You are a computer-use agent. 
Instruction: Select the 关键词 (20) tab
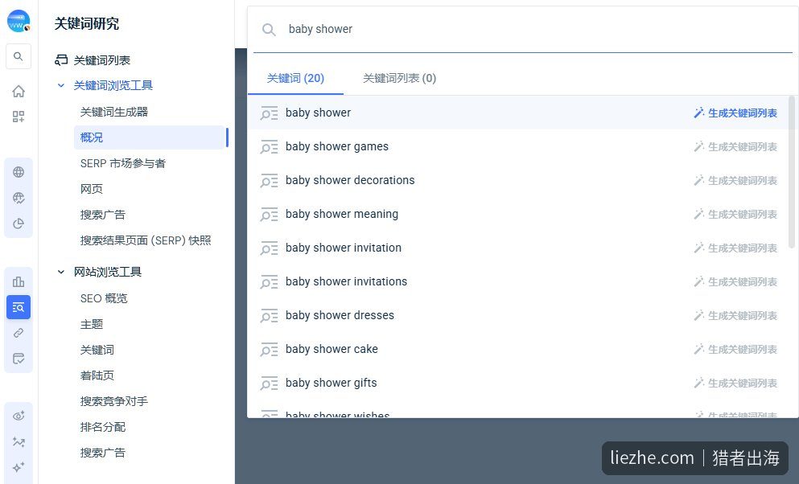coord(295,78)
